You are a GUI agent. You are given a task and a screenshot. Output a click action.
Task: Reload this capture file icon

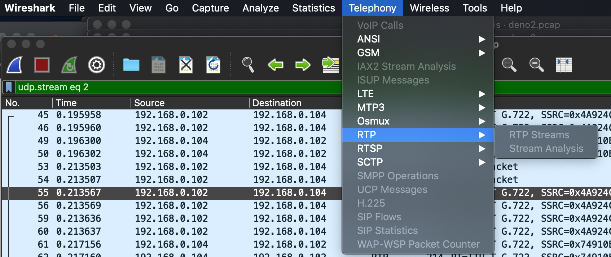point(213,65)
